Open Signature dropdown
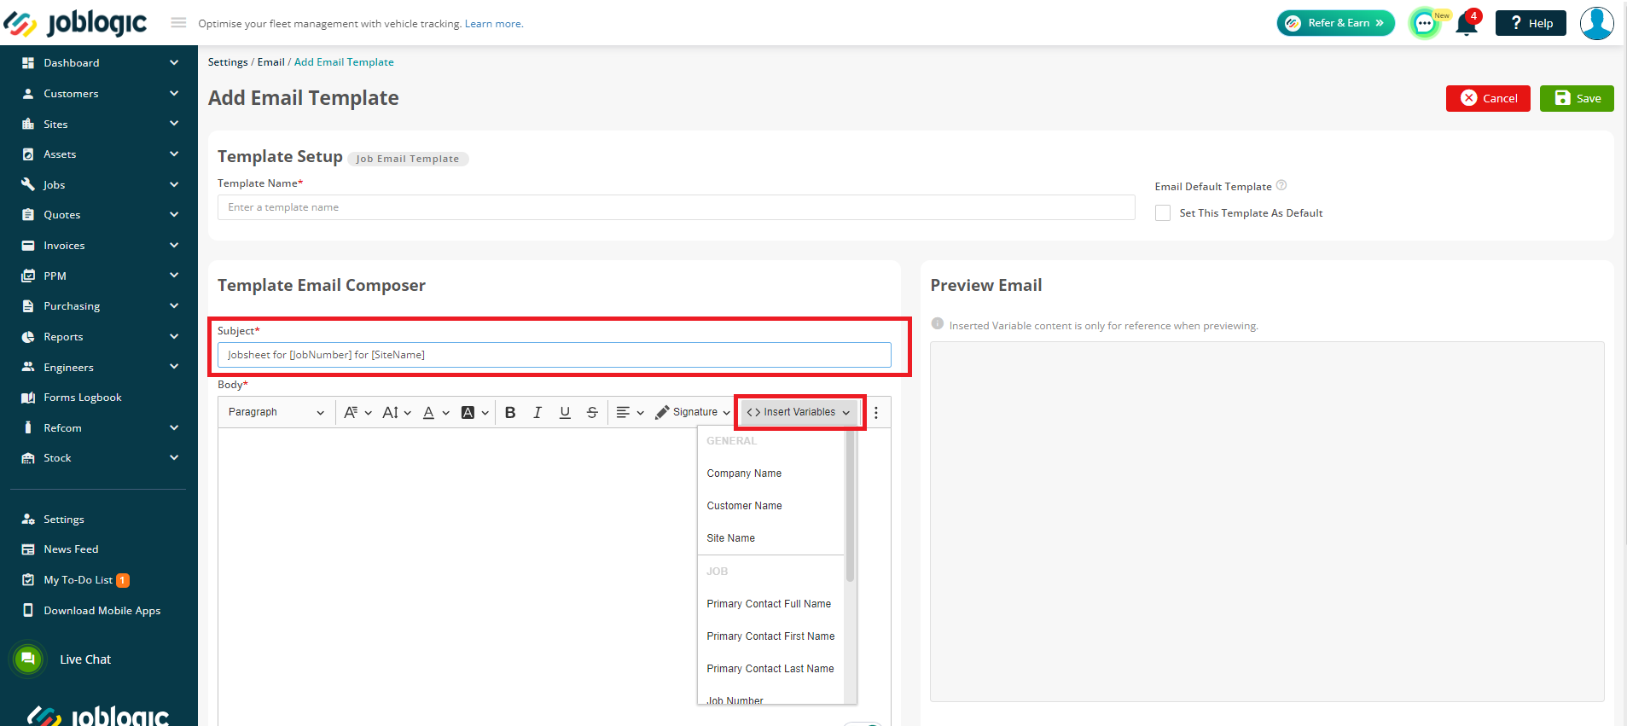Image resolution: width=1627 pixels, height=726 pixels. 693,412
